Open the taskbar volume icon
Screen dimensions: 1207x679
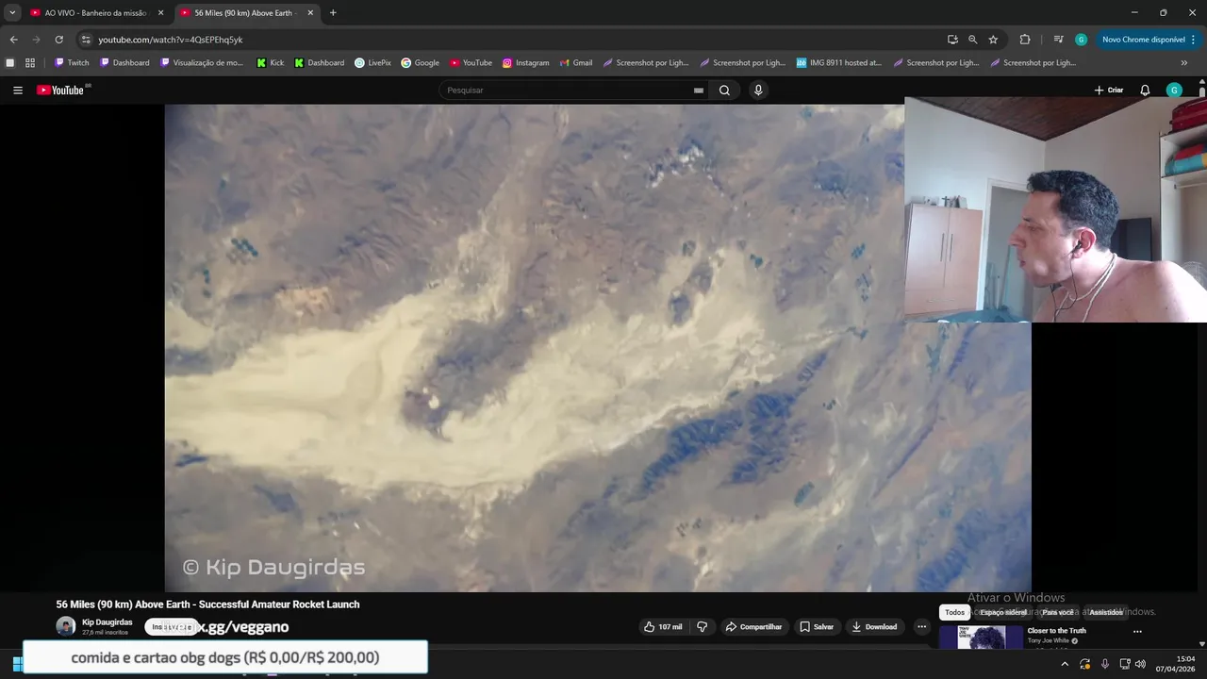(x=1140, y=664)
